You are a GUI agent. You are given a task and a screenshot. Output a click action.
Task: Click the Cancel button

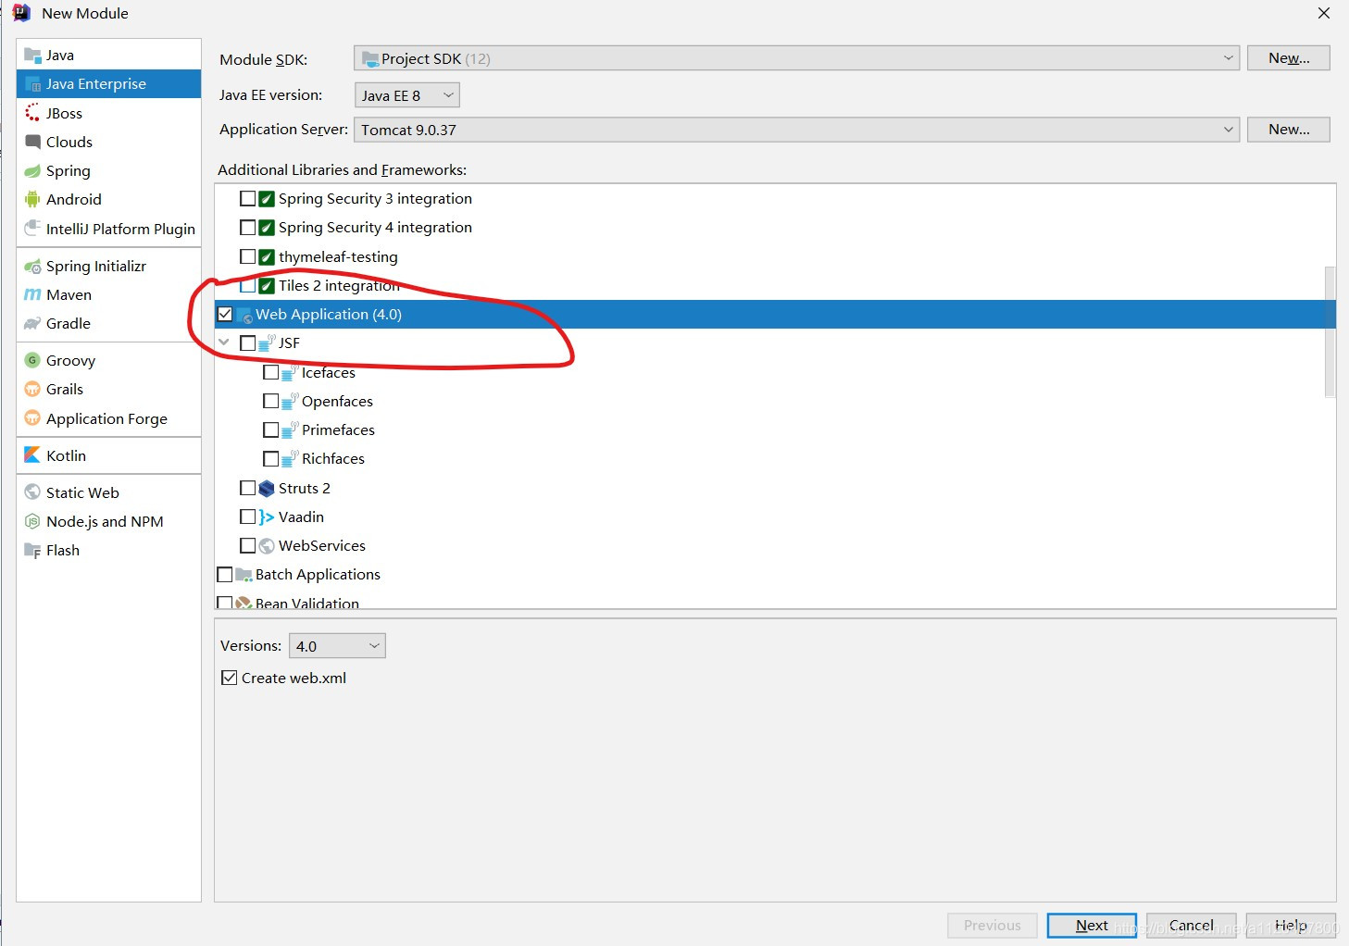click(x=1192, y=926)
